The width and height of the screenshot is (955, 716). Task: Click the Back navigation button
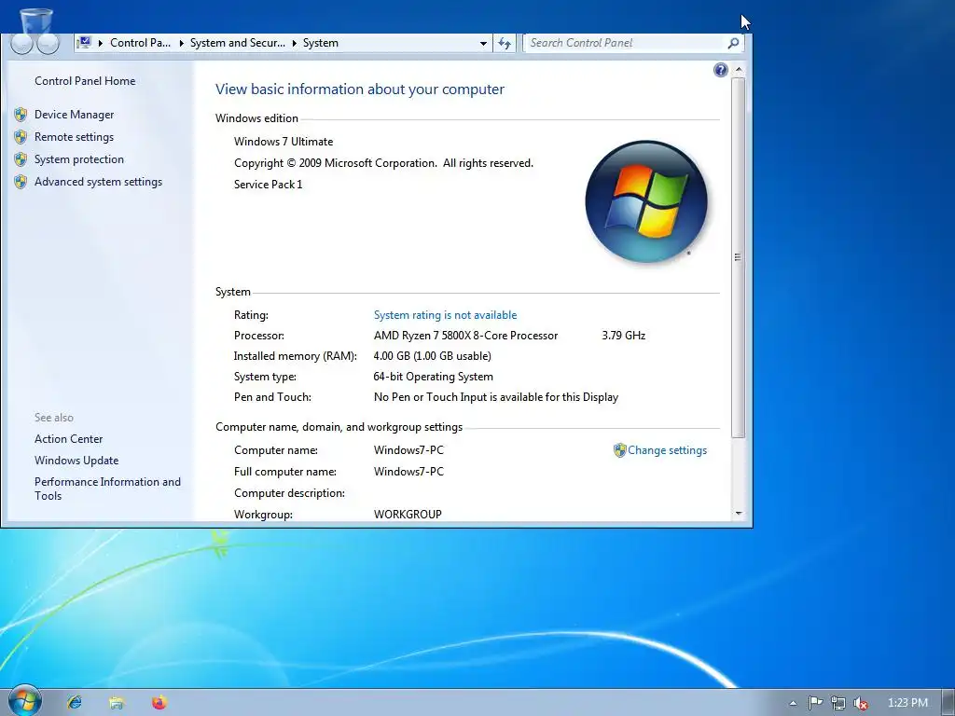(x=21, y=44)
